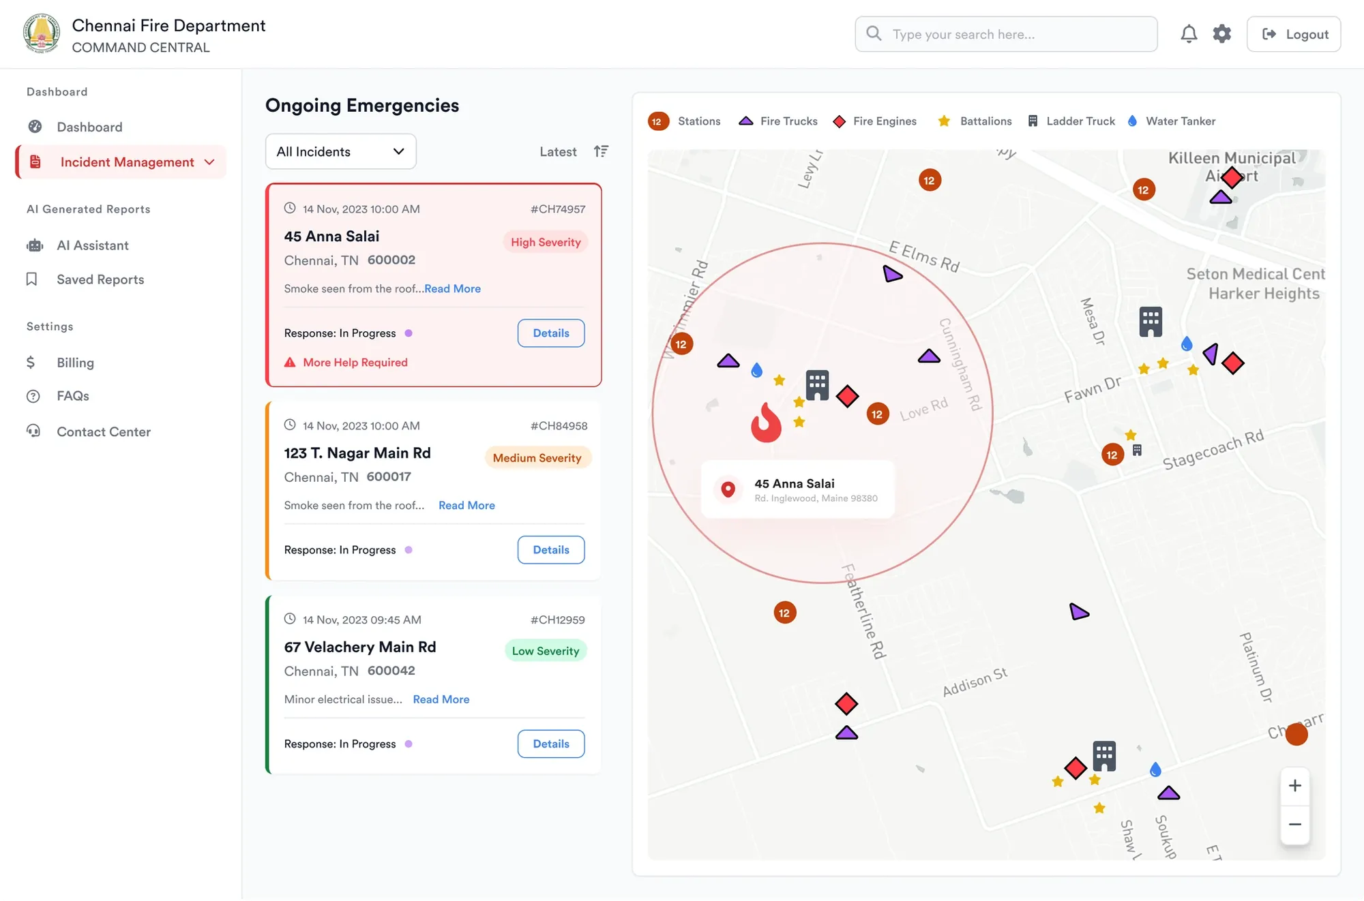Click the sort order icon beside Latest
1364x901 pixels.
point(601,151)
